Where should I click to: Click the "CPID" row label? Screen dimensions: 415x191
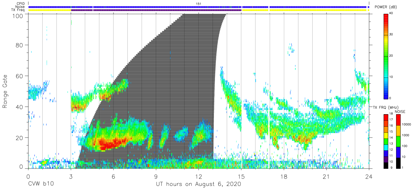[x=21, y=4]
